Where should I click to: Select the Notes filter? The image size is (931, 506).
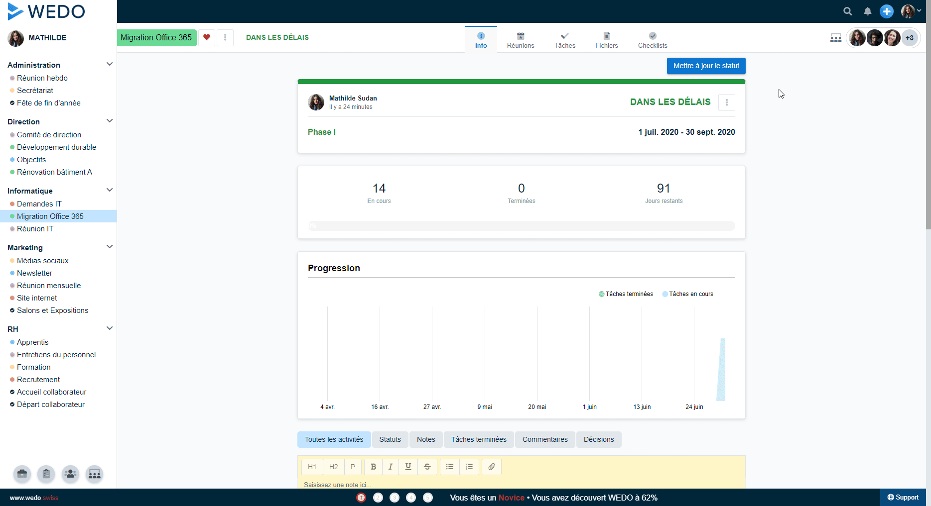click(x=426, y=439)
